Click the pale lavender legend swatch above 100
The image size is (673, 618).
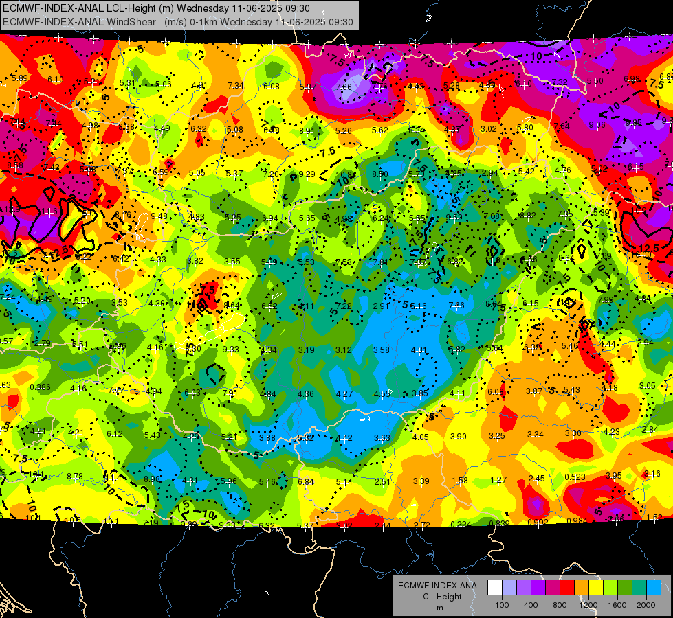click(509, 588)
